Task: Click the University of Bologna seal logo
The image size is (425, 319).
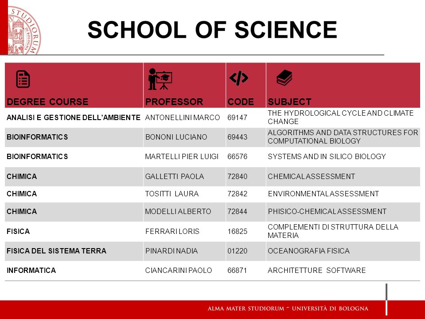Action: point(24,30)
